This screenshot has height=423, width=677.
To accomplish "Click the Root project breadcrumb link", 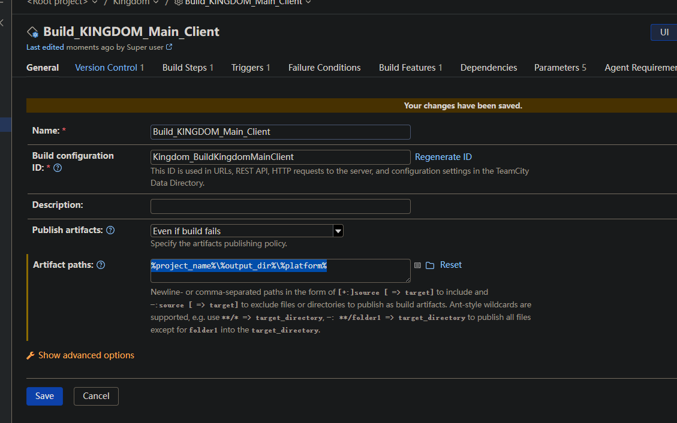I will click(x=58, y=2).
